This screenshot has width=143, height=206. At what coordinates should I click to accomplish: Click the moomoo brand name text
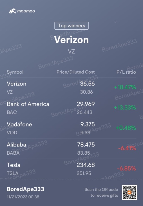pyautogui.click(x=26, y=11)
